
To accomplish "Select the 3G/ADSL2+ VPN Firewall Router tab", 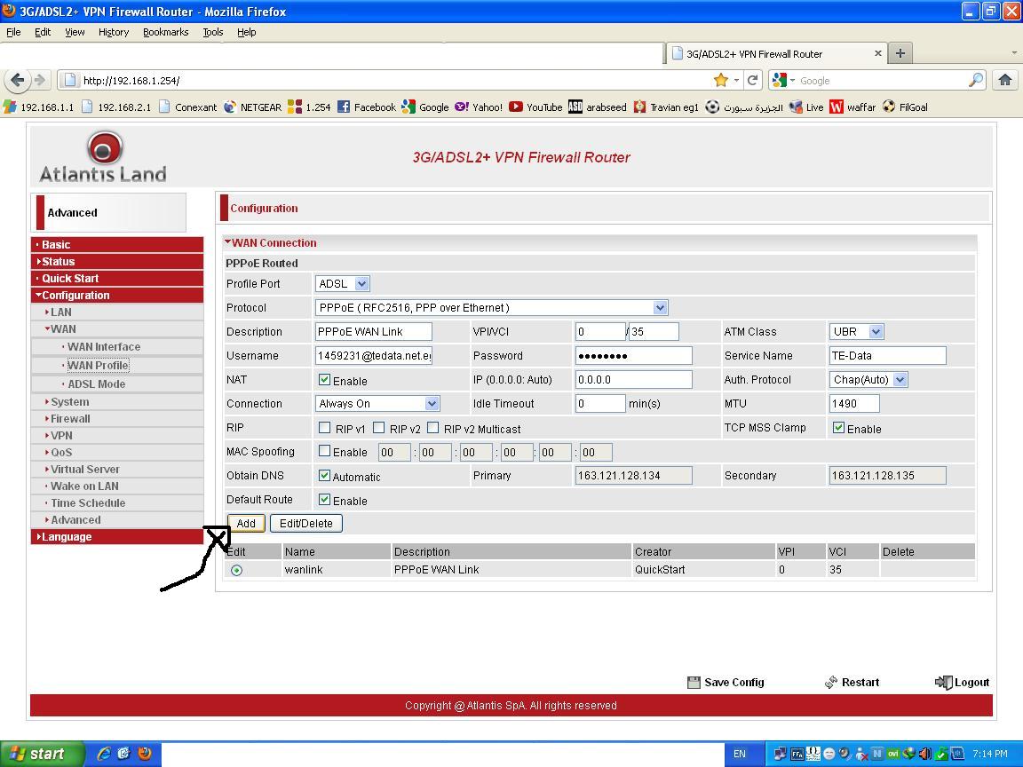I will pyautogui.click(x=776, y=53).
